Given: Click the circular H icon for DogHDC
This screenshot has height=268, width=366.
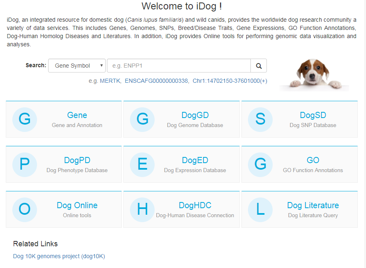Looking at the screenshot, I should click(x=142, y=209).
